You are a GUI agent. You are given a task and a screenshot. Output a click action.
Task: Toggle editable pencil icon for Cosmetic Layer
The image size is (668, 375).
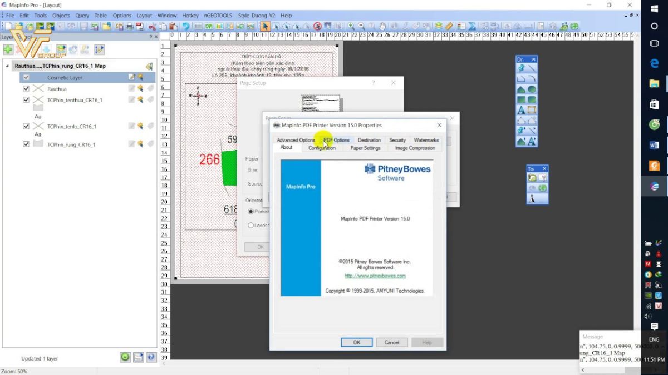132,77
